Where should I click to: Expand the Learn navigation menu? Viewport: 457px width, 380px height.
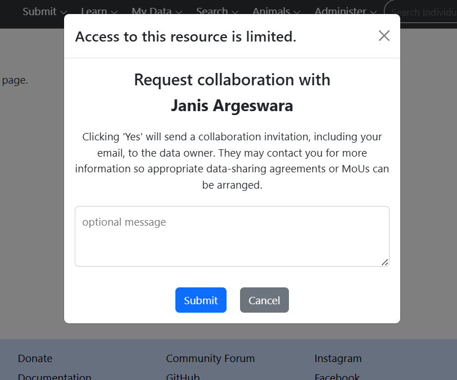point(99,11)
